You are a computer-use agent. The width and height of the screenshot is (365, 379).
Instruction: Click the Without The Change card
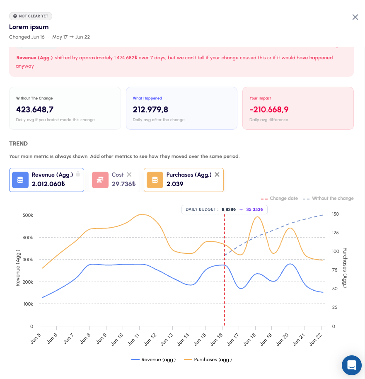point(65,108)
